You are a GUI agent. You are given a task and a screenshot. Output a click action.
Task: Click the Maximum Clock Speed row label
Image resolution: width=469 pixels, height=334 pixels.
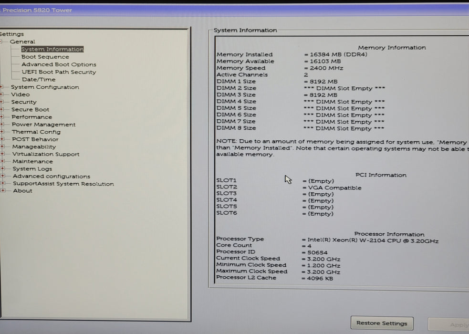252,271
